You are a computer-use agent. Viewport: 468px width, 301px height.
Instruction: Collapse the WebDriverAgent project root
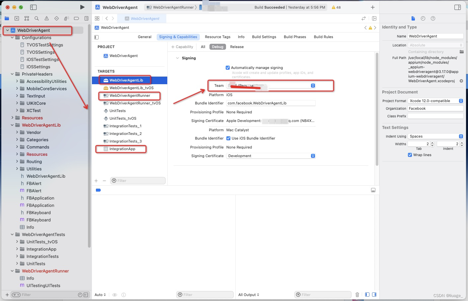click(7, 30)
